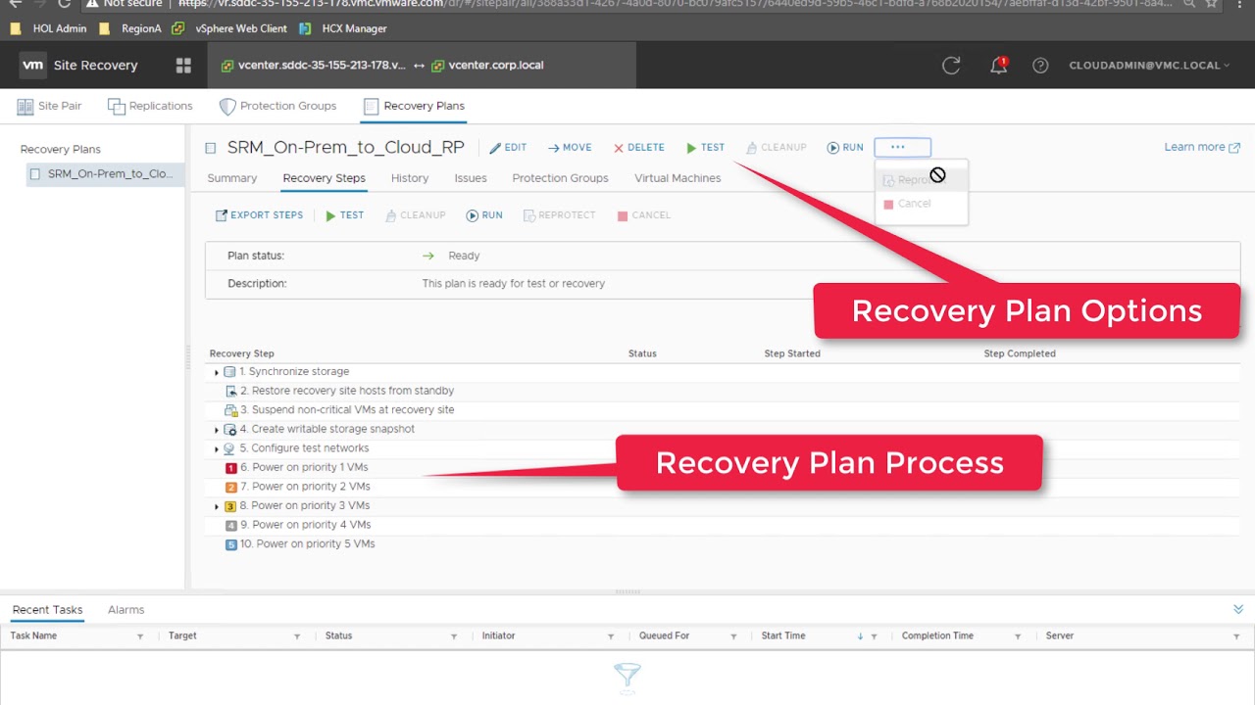The image size is (1255, 705).
Task: Open the help question mark icon
Action: click(x=1040, y=66)
